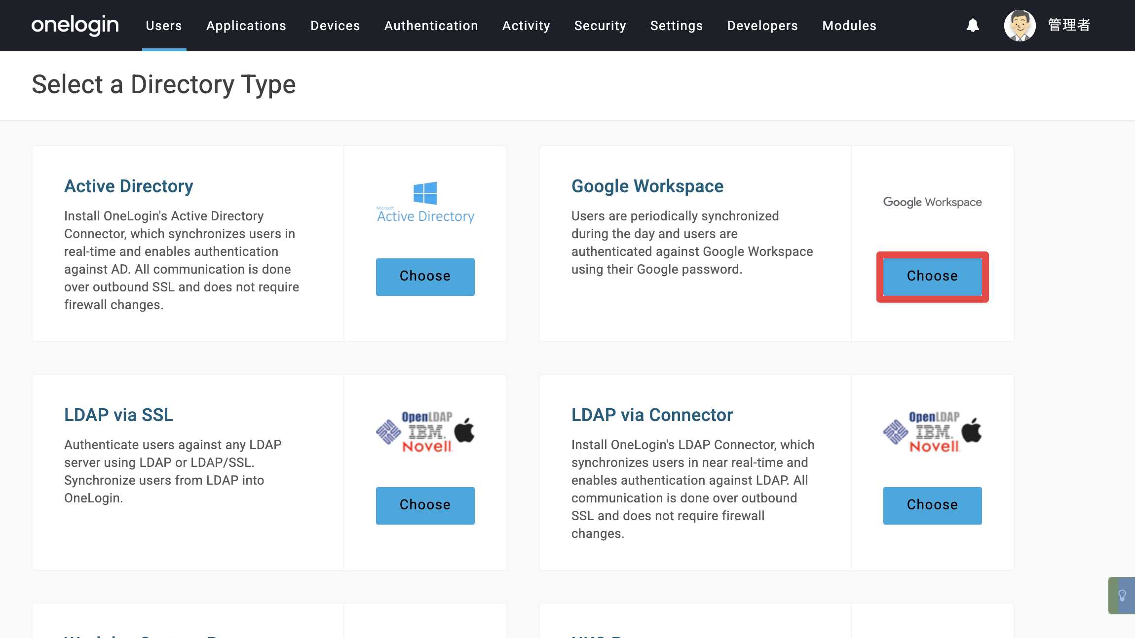Click the lightbulb help widget
Image resolution: width=1135 pixels, height=638 pixels.
coord(1122,595)
